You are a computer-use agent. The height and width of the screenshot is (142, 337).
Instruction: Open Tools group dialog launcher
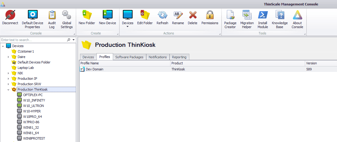click(x=305, y=34)
